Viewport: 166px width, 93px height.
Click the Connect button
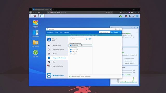click(x=115, y=32)
